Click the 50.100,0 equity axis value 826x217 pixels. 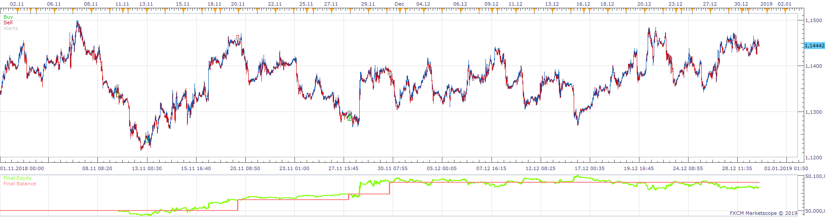click(x=815, y=176)
